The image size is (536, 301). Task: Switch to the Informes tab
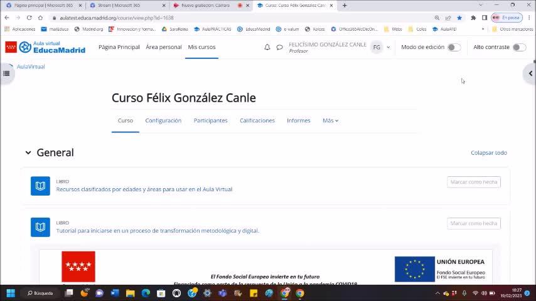[x=298, y=120]
